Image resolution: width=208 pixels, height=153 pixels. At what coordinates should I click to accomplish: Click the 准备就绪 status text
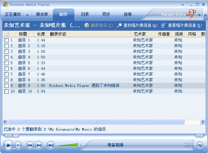coord(115,145)
